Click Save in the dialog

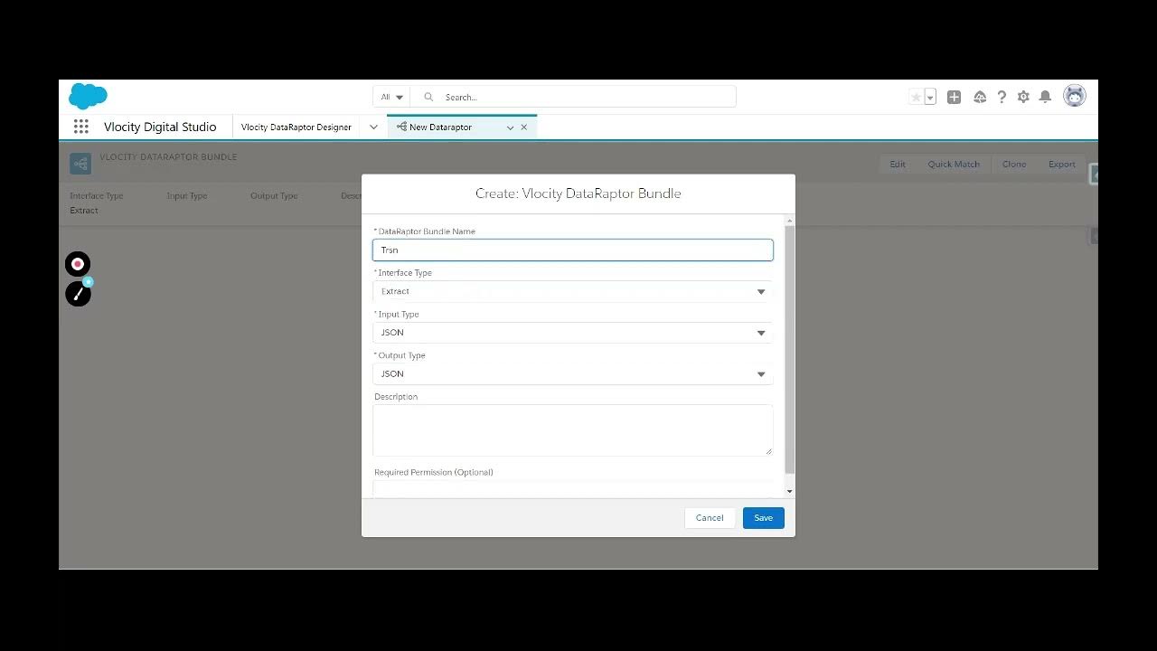(x=764, y=518)
